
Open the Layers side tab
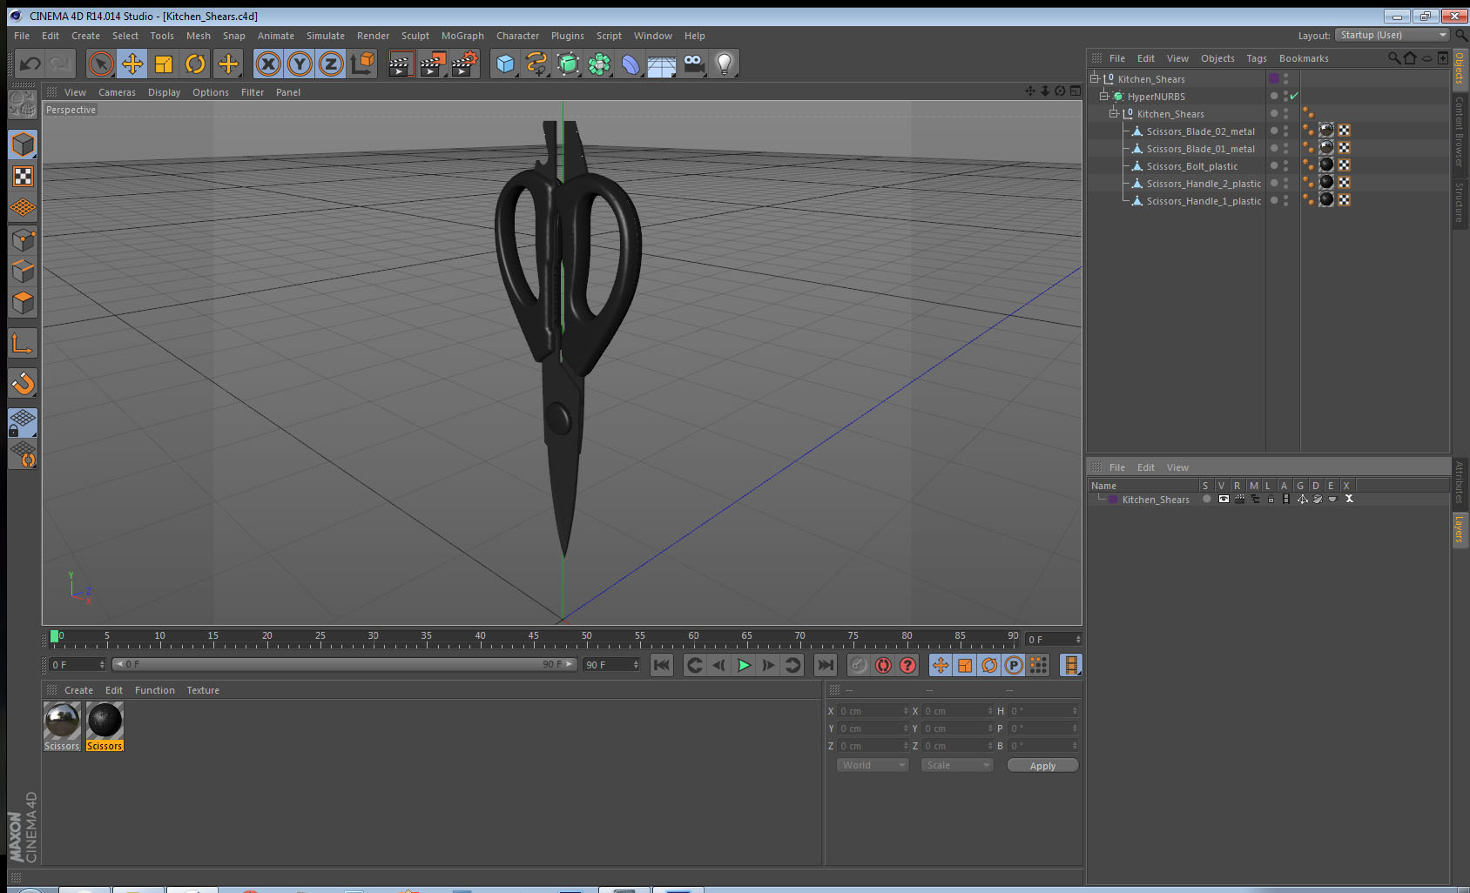click(x=1460, y=528)
